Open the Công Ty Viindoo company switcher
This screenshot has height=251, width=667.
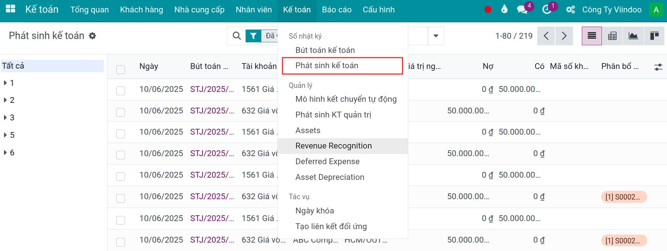click(612, 9)
